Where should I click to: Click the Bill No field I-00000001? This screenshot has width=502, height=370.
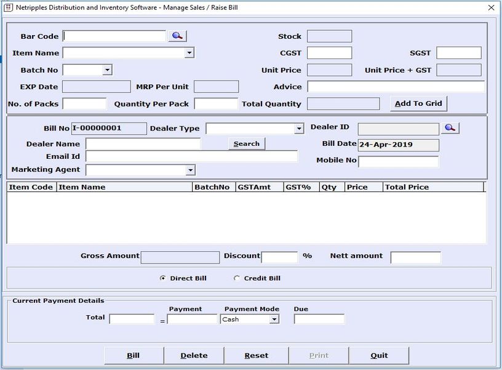(x=109, y=129)
